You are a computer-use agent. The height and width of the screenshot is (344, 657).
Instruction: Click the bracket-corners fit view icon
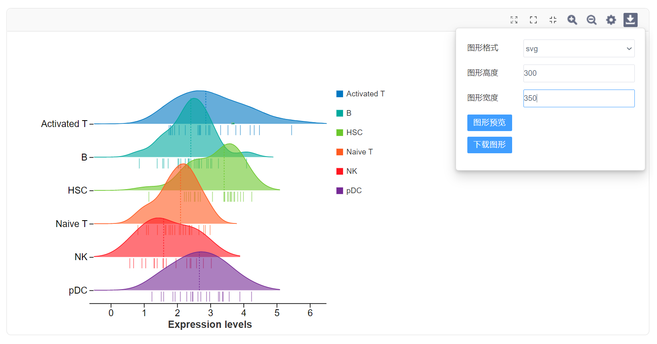533,20
